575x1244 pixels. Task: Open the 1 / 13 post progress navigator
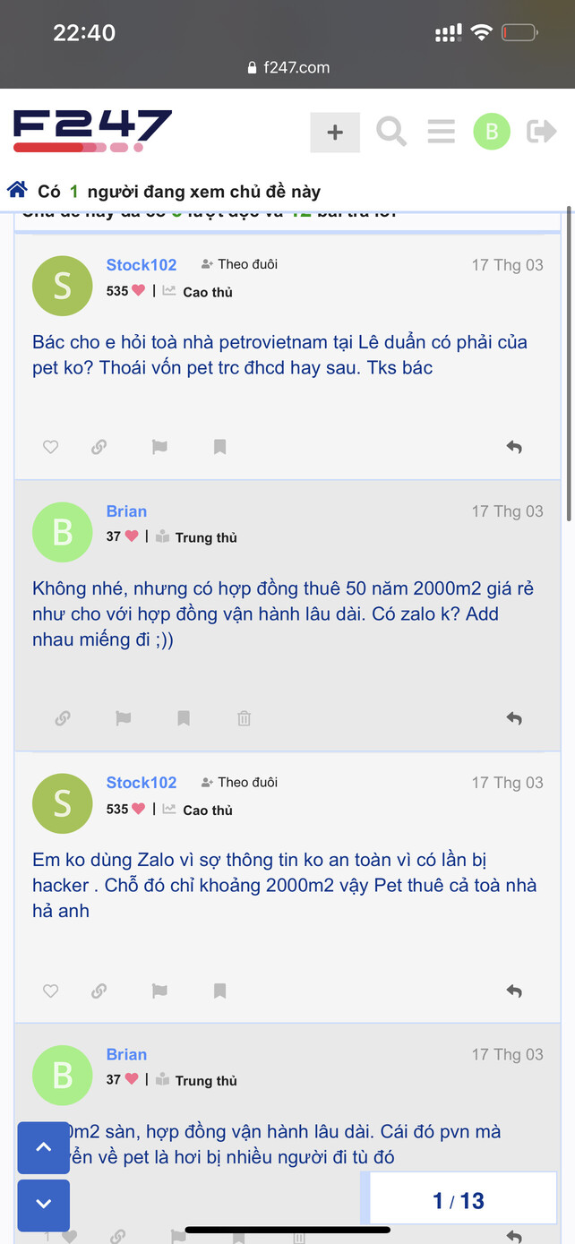[x=458, y=1201]
